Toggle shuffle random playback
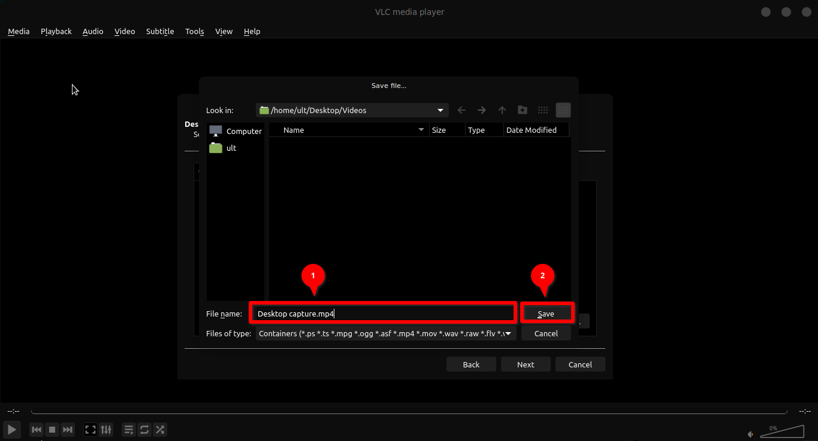Image resolution: width=818 pixels, height=441 pixels. click(160, 430)
